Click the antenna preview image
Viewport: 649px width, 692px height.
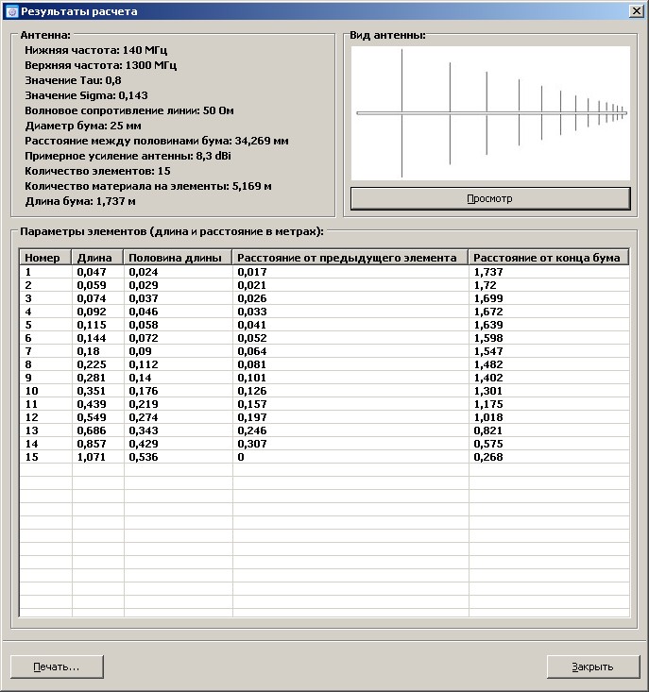(490, 113)
